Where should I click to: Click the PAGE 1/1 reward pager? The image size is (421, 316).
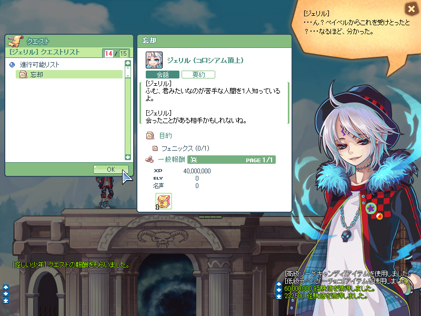coord(259,160)
